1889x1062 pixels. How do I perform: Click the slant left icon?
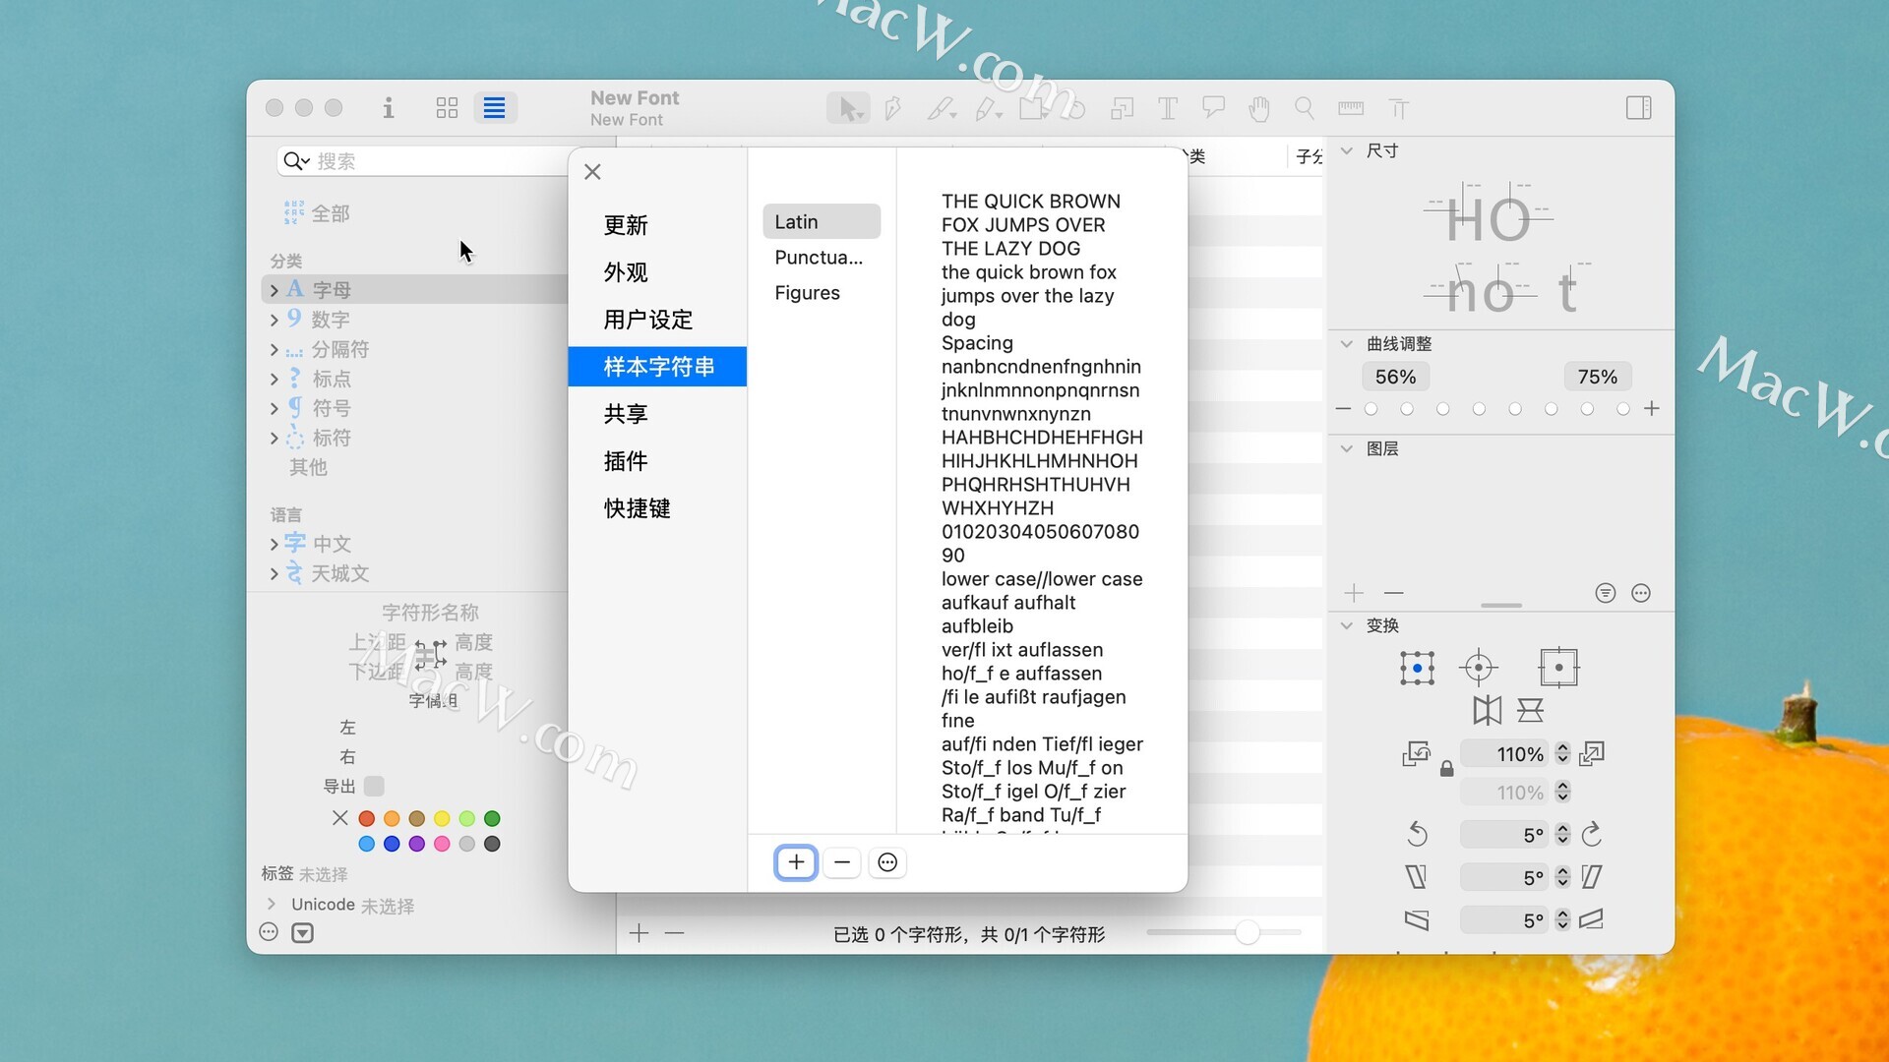coord(1416,877)
